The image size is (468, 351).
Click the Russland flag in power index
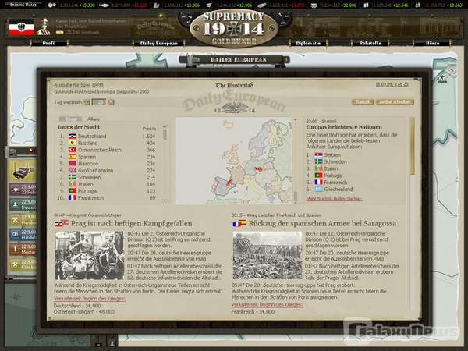[x=73, y=143]
